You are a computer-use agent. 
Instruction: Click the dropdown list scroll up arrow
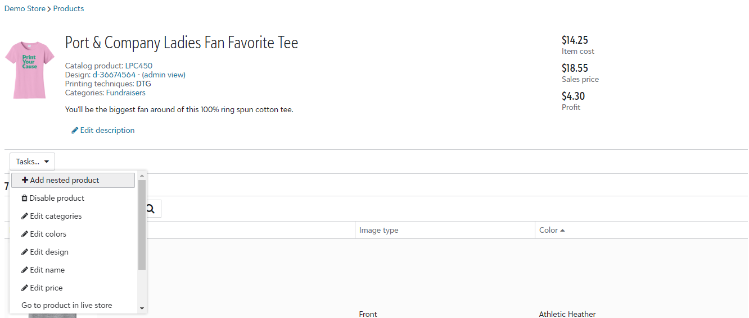[x=142, y=176]
